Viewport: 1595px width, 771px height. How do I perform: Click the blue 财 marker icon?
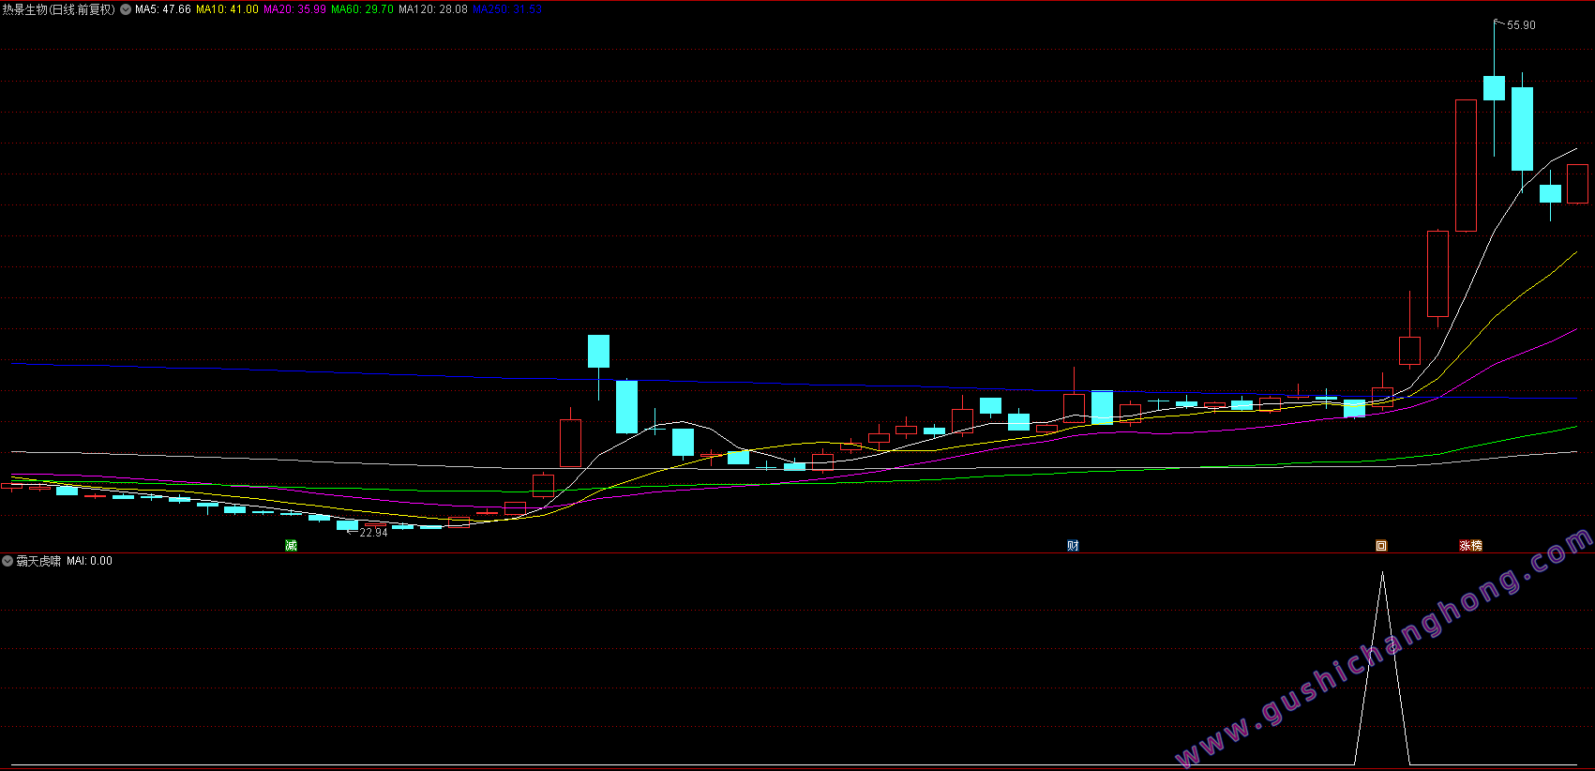[x=1073, y=545]
